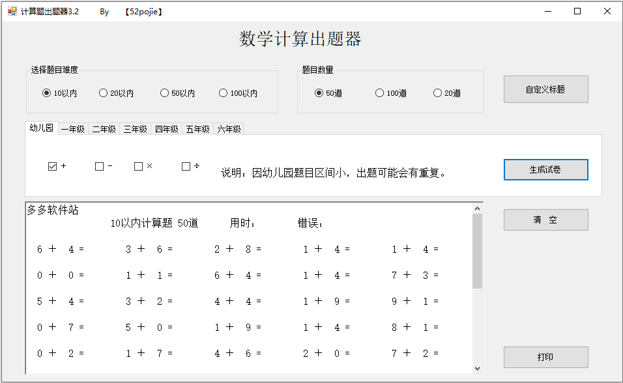Minimize the 计算题出题器 window

coord(548,11)
